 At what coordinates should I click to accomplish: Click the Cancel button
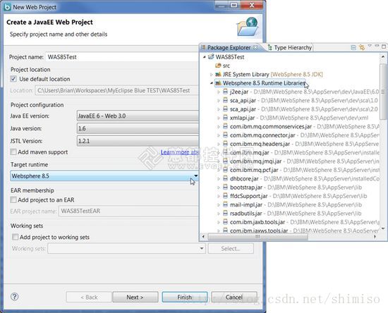(x=234, y=297)
